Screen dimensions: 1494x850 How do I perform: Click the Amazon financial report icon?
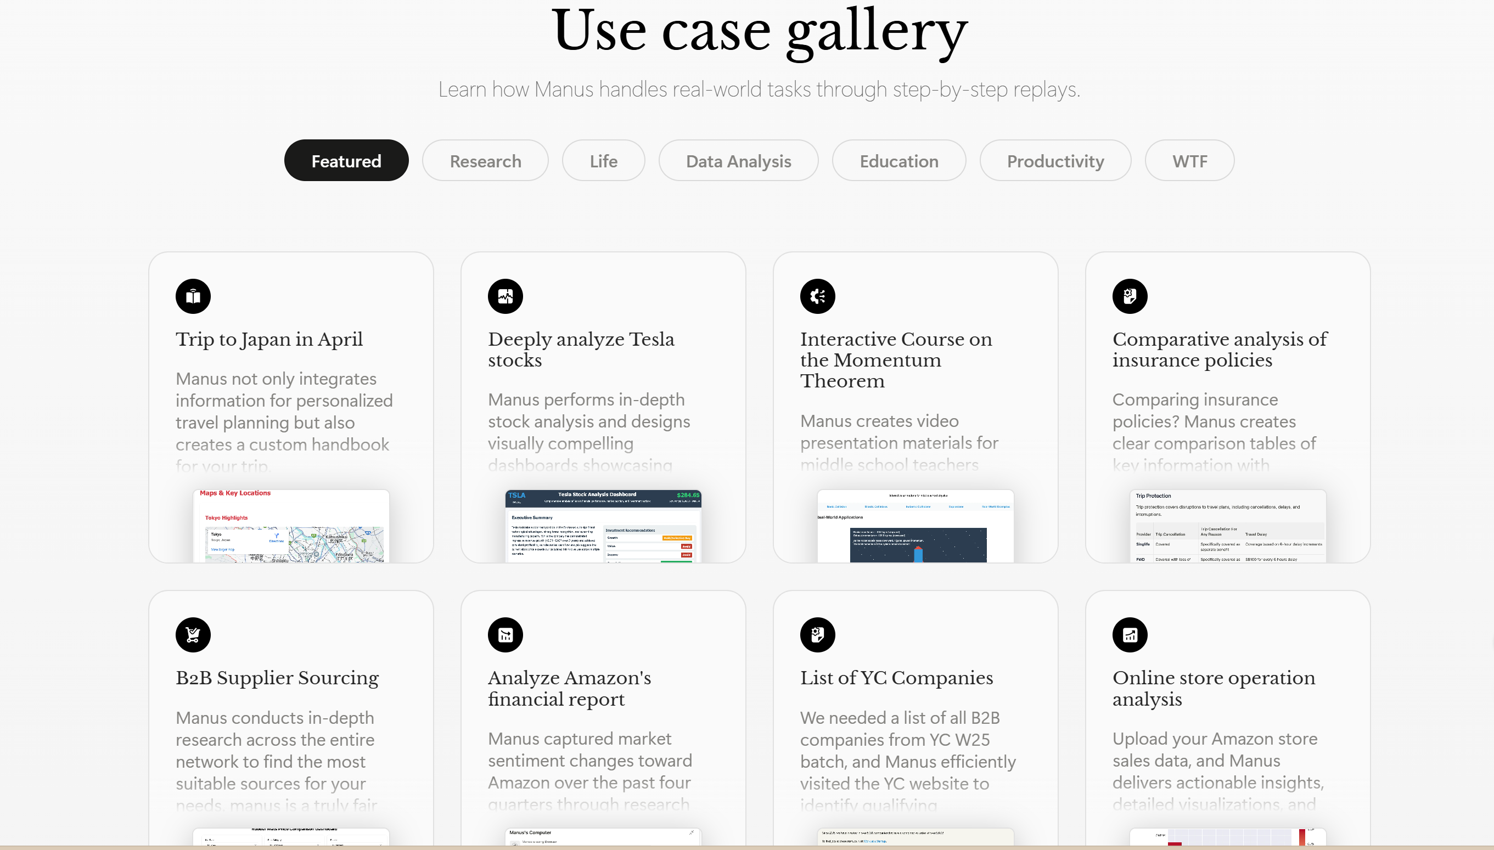pyautogui.click(x=505, y=634)
